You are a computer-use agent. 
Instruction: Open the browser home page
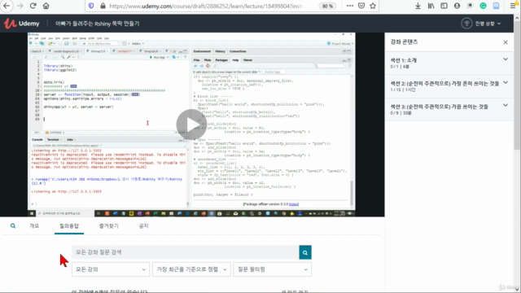pos(46,6)
